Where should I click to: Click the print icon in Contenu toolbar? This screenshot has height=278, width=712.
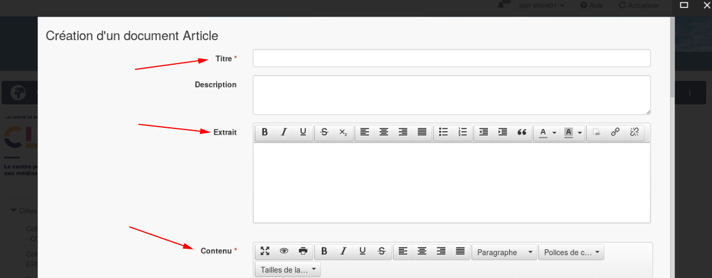click(303, 251)
